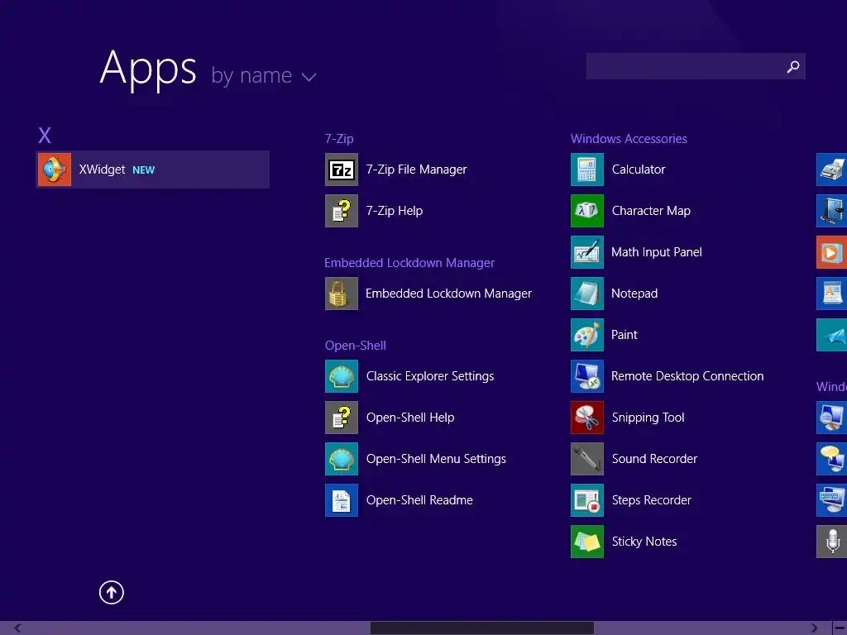Click the orange media player icon at right edge
The height and width of the screenshot is (635, 847).
tap(831, 252)
